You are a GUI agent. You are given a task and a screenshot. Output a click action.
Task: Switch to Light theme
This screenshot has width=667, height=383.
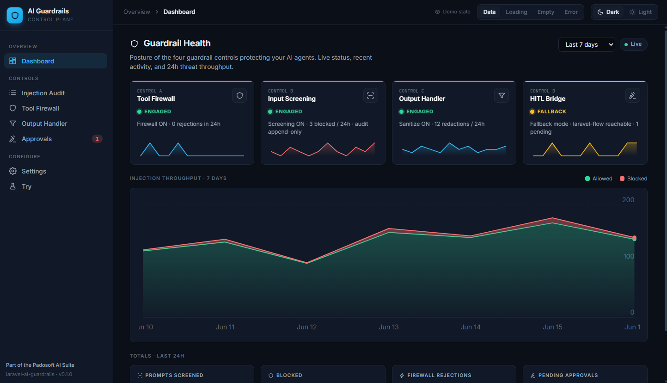pyautogui.click(x=640, y=12)
